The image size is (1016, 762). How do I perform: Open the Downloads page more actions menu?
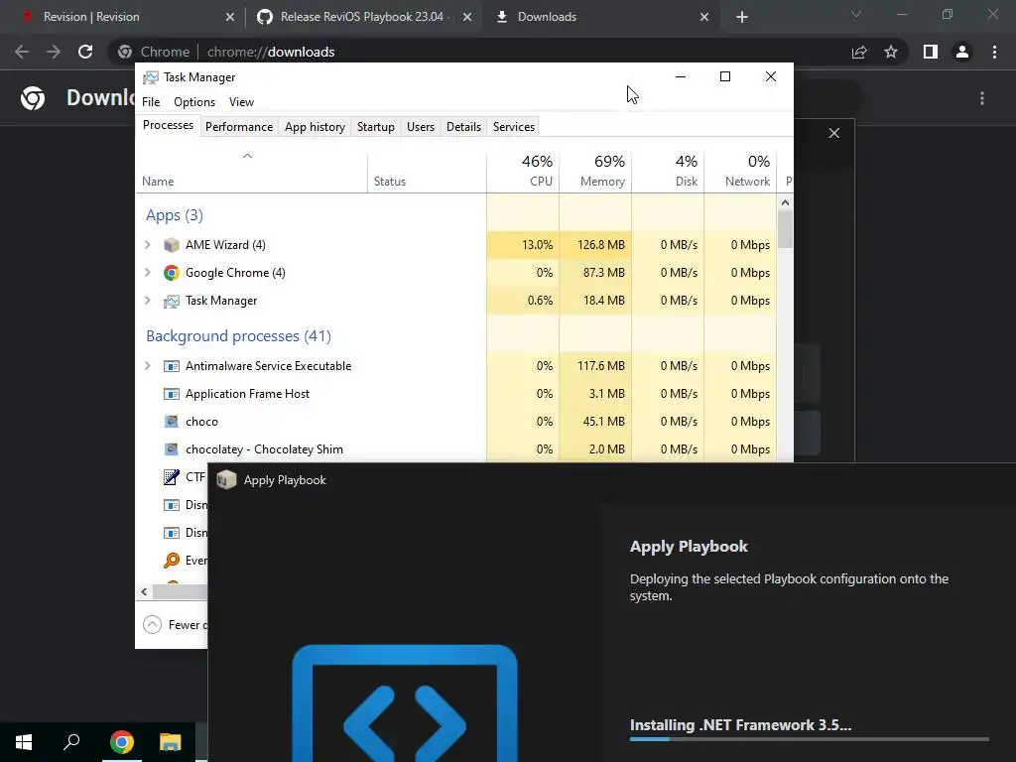pyautogui.click(x=982, y=98)
